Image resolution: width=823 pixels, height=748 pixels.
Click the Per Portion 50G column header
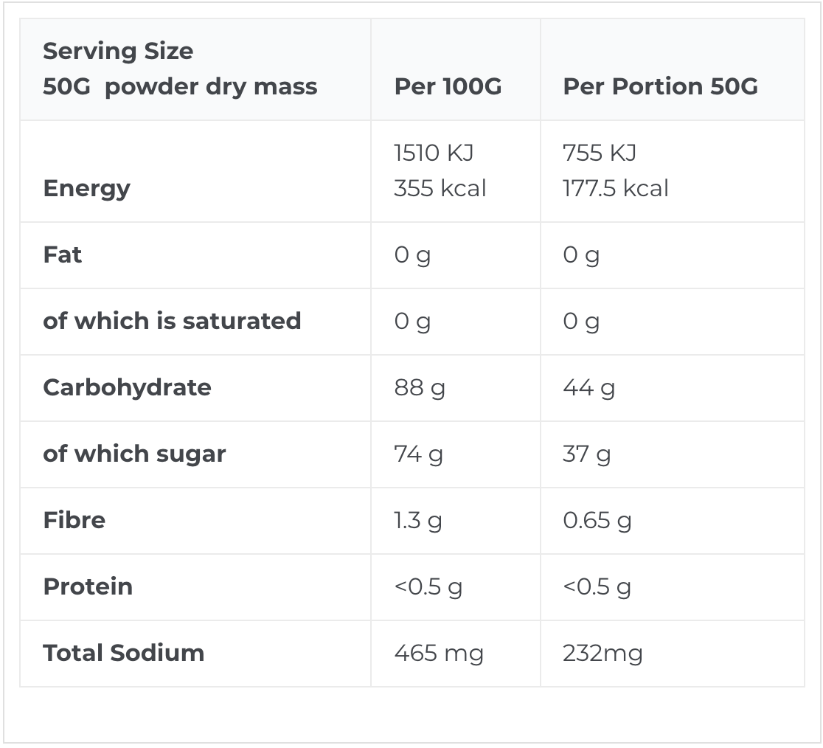tap(660, 86)
